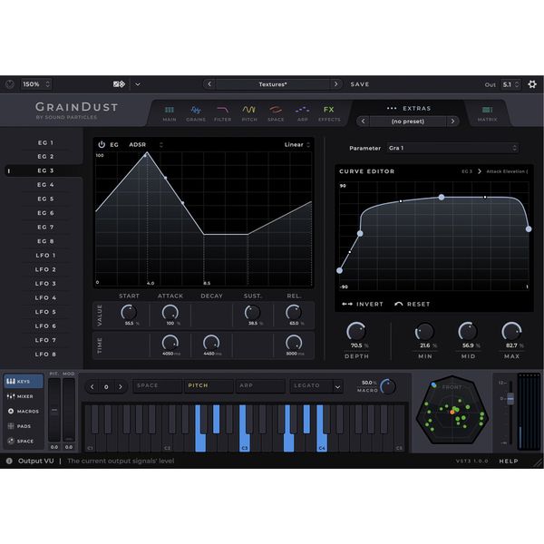The image size is (544, 544).
Task: Click the Attack value knob
Action: tap(170, 312)
